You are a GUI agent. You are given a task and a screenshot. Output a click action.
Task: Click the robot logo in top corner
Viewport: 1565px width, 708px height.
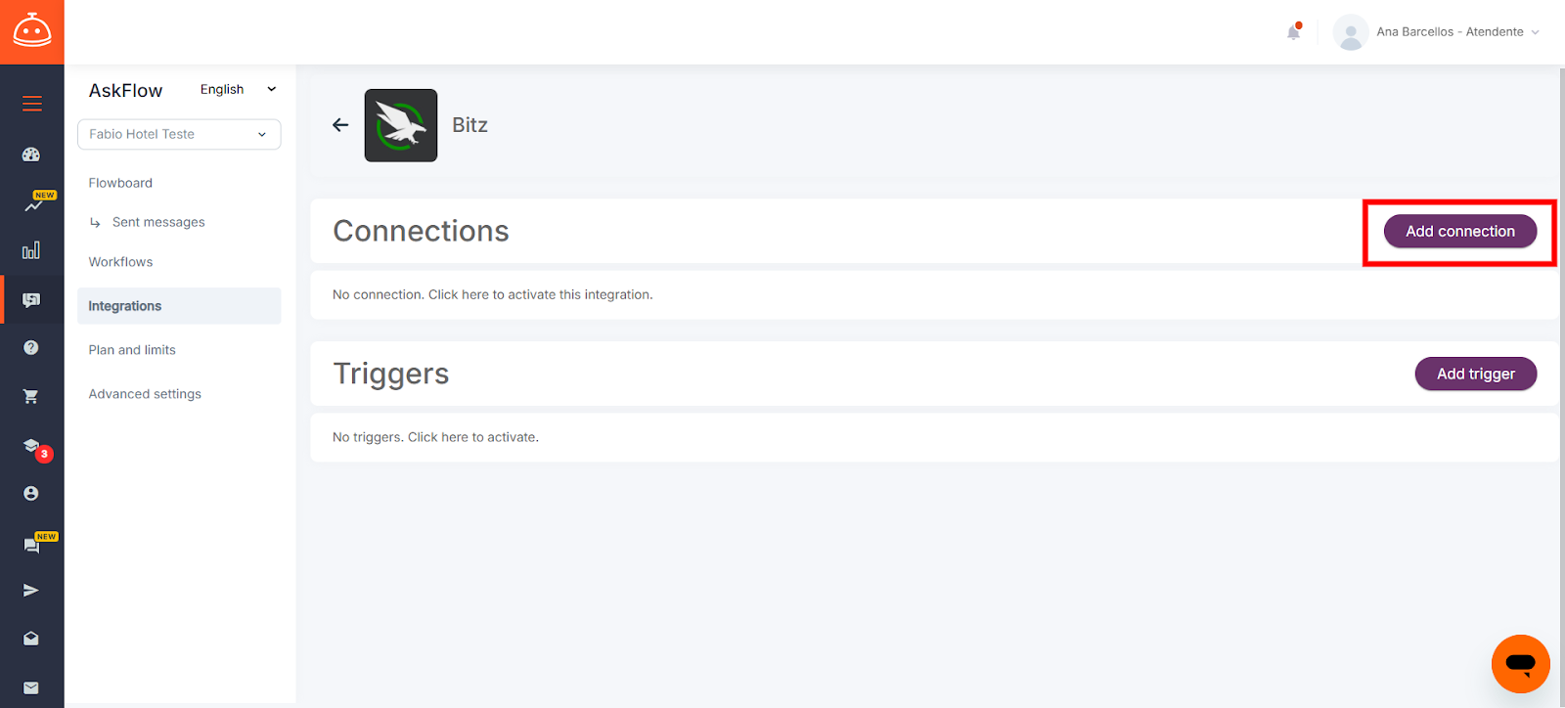click(32, 31)
